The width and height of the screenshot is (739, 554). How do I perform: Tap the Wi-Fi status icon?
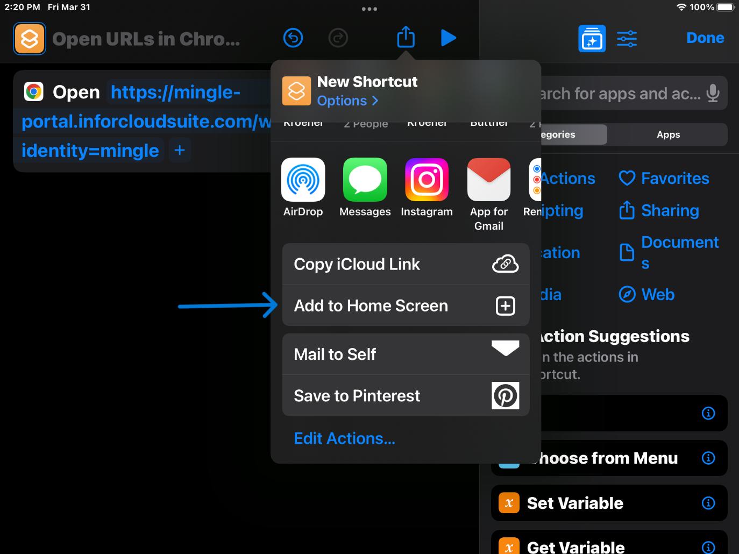[x=681, y=7]
